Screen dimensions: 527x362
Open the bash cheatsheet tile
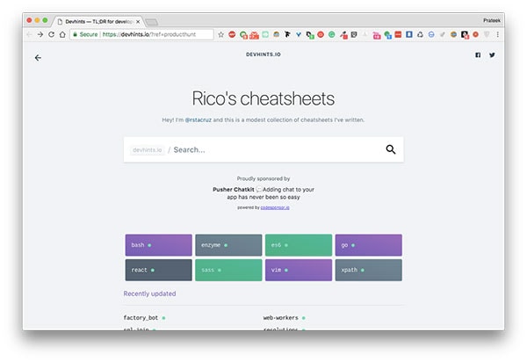click(x=159, y=245)
